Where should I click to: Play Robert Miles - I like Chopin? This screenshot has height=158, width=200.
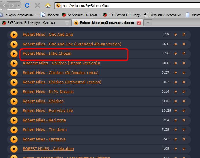click(x=14, y=54)
